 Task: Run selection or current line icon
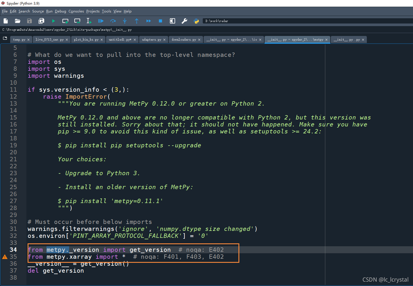point(89,21)
